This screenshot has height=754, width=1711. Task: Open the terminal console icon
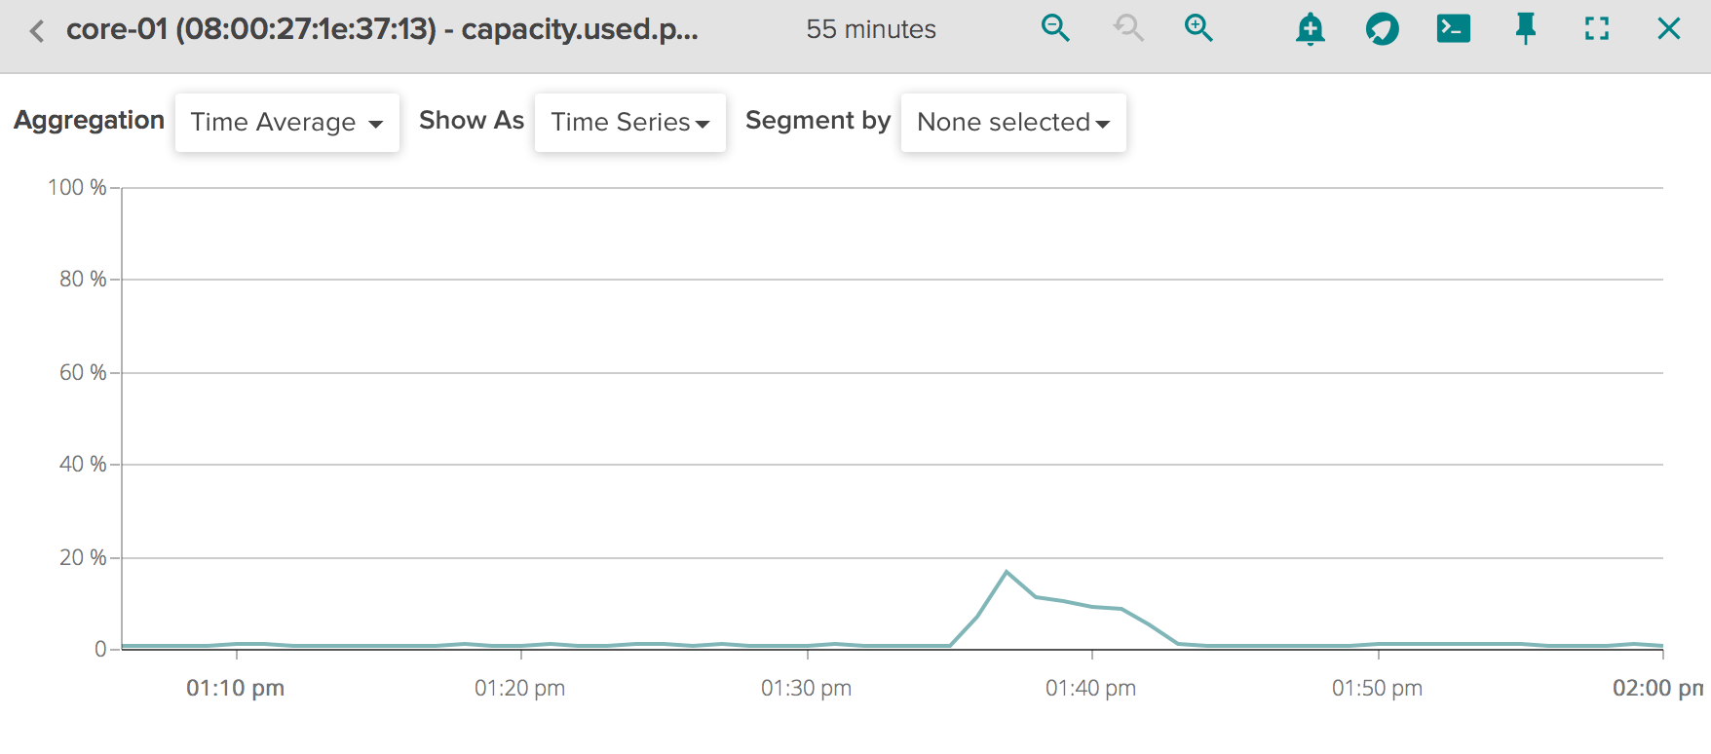[x=1453, y=28]
